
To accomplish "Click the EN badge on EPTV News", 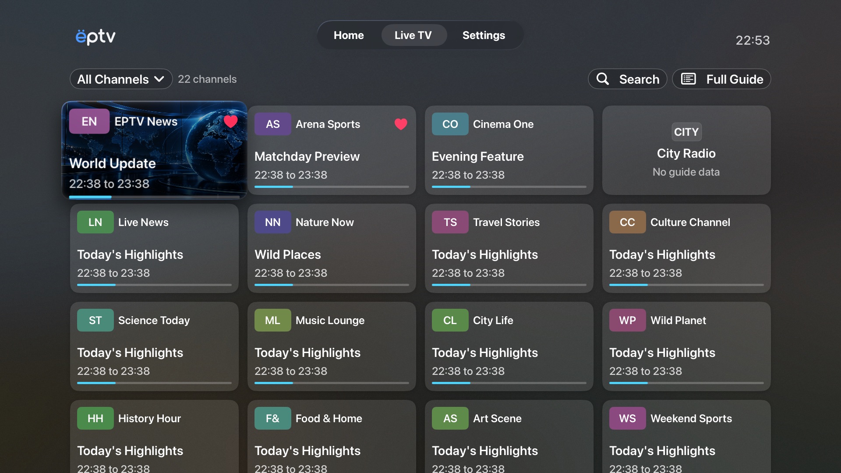I will coord(89,121).
